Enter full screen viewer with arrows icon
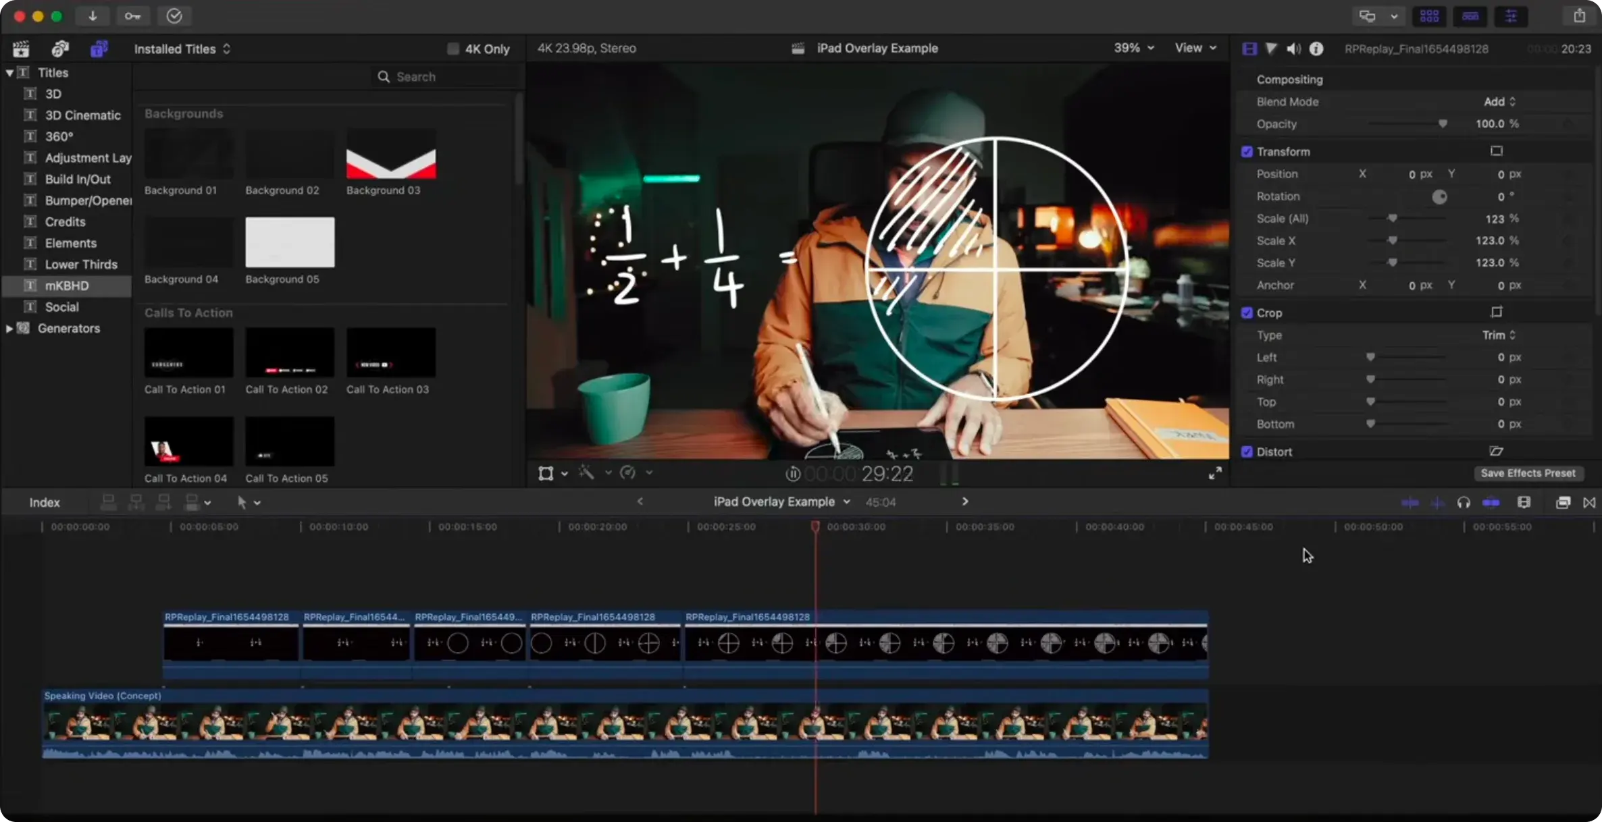1602x822 pixels. point(1215,473)
